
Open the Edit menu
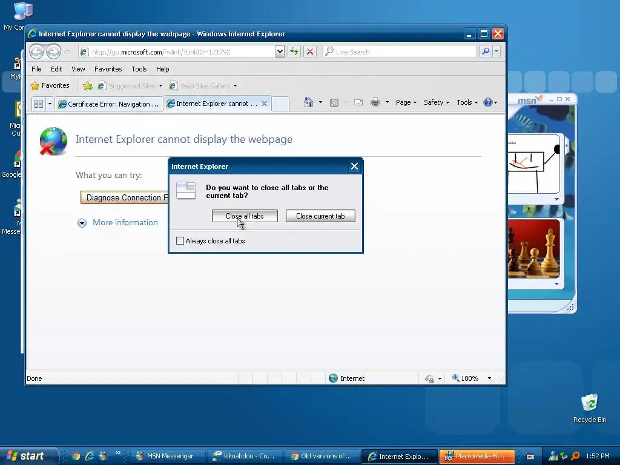(x=56, y=69)
